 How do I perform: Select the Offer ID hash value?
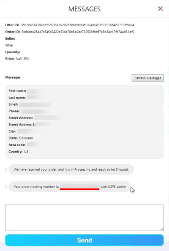click(77, 25)
